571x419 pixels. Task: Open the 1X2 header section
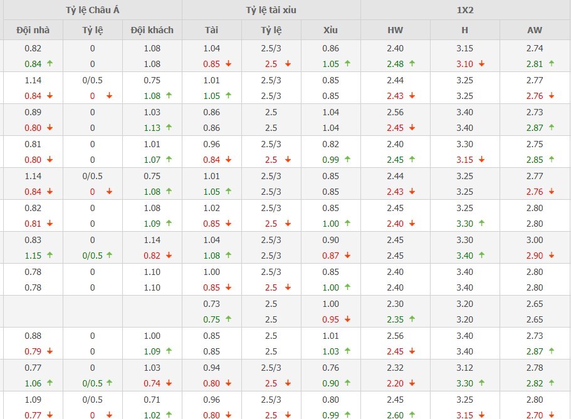pos(466,10)
